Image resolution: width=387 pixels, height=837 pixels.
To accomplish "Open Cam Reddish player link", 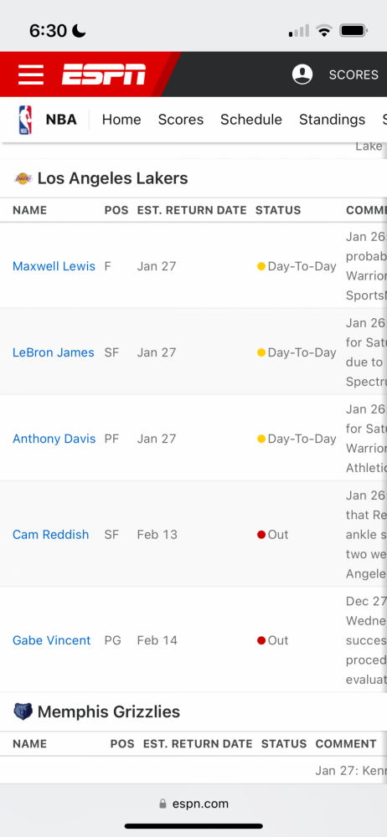I will (x=51, y=534).
